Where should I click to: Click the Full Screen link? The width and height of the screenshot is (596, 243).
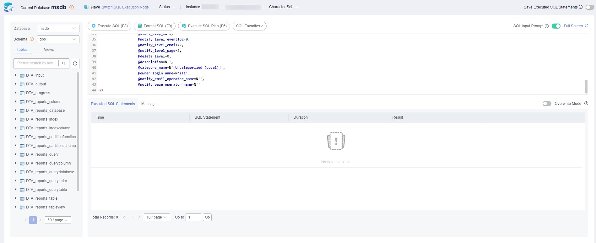(573, 26)
